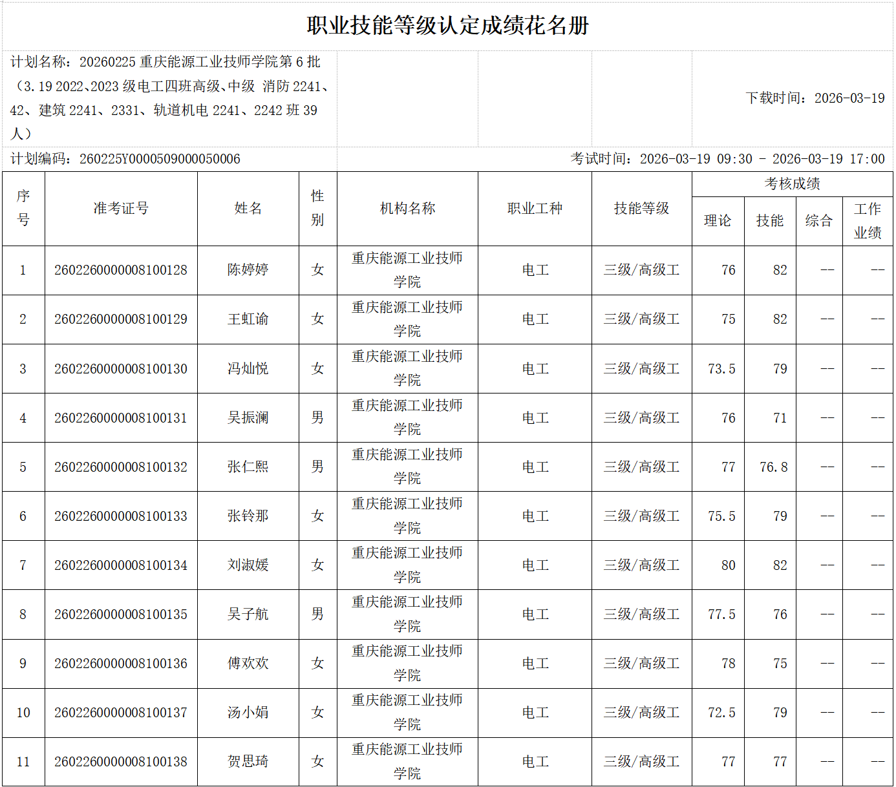Image resolution: width=896 pixels, height=787 pixels.
Task: Click the 考核成绩 merged header
Action: pyautogui.click(x=792, y=184)
